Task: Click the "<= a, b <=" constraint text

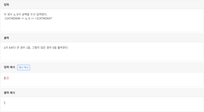Action: [28, 18]
